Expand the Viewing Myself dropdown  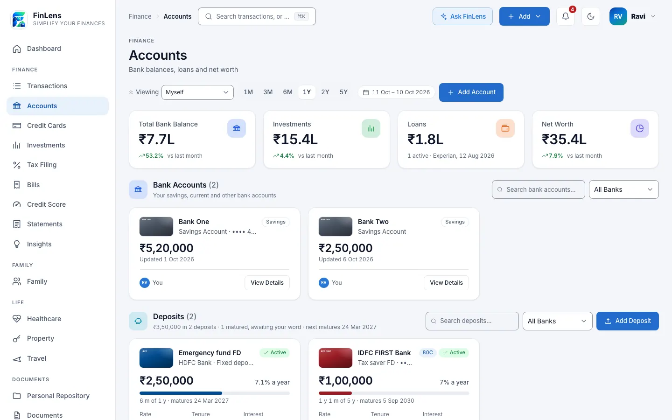point(197,92)
